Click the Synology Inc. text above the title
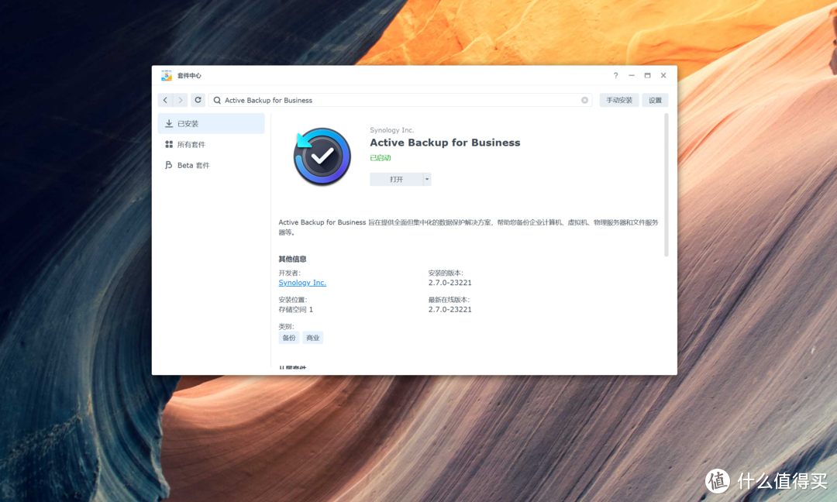 coord(392,130)
